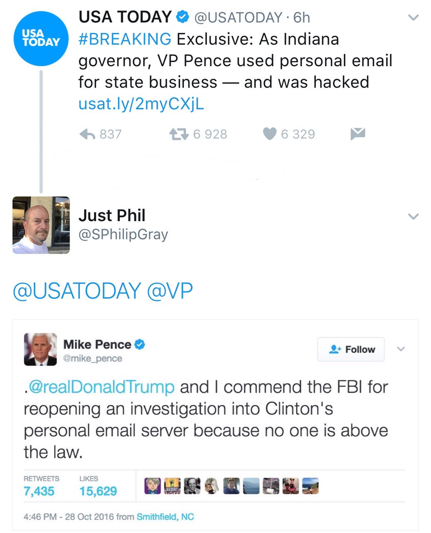Click the @VP mention in Phil's reply
The height and width of the screenshot is (533, 431).
(x=170, y=291)
